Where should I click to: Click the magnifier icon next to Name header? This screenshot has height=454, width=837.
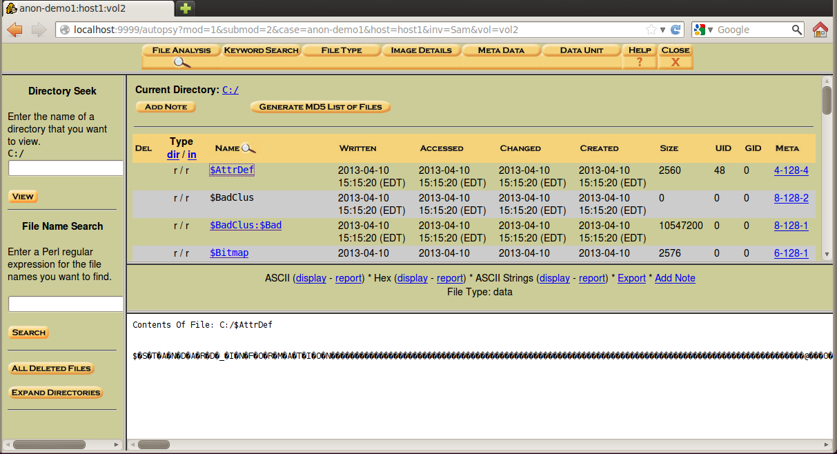[x=248, y=148]
